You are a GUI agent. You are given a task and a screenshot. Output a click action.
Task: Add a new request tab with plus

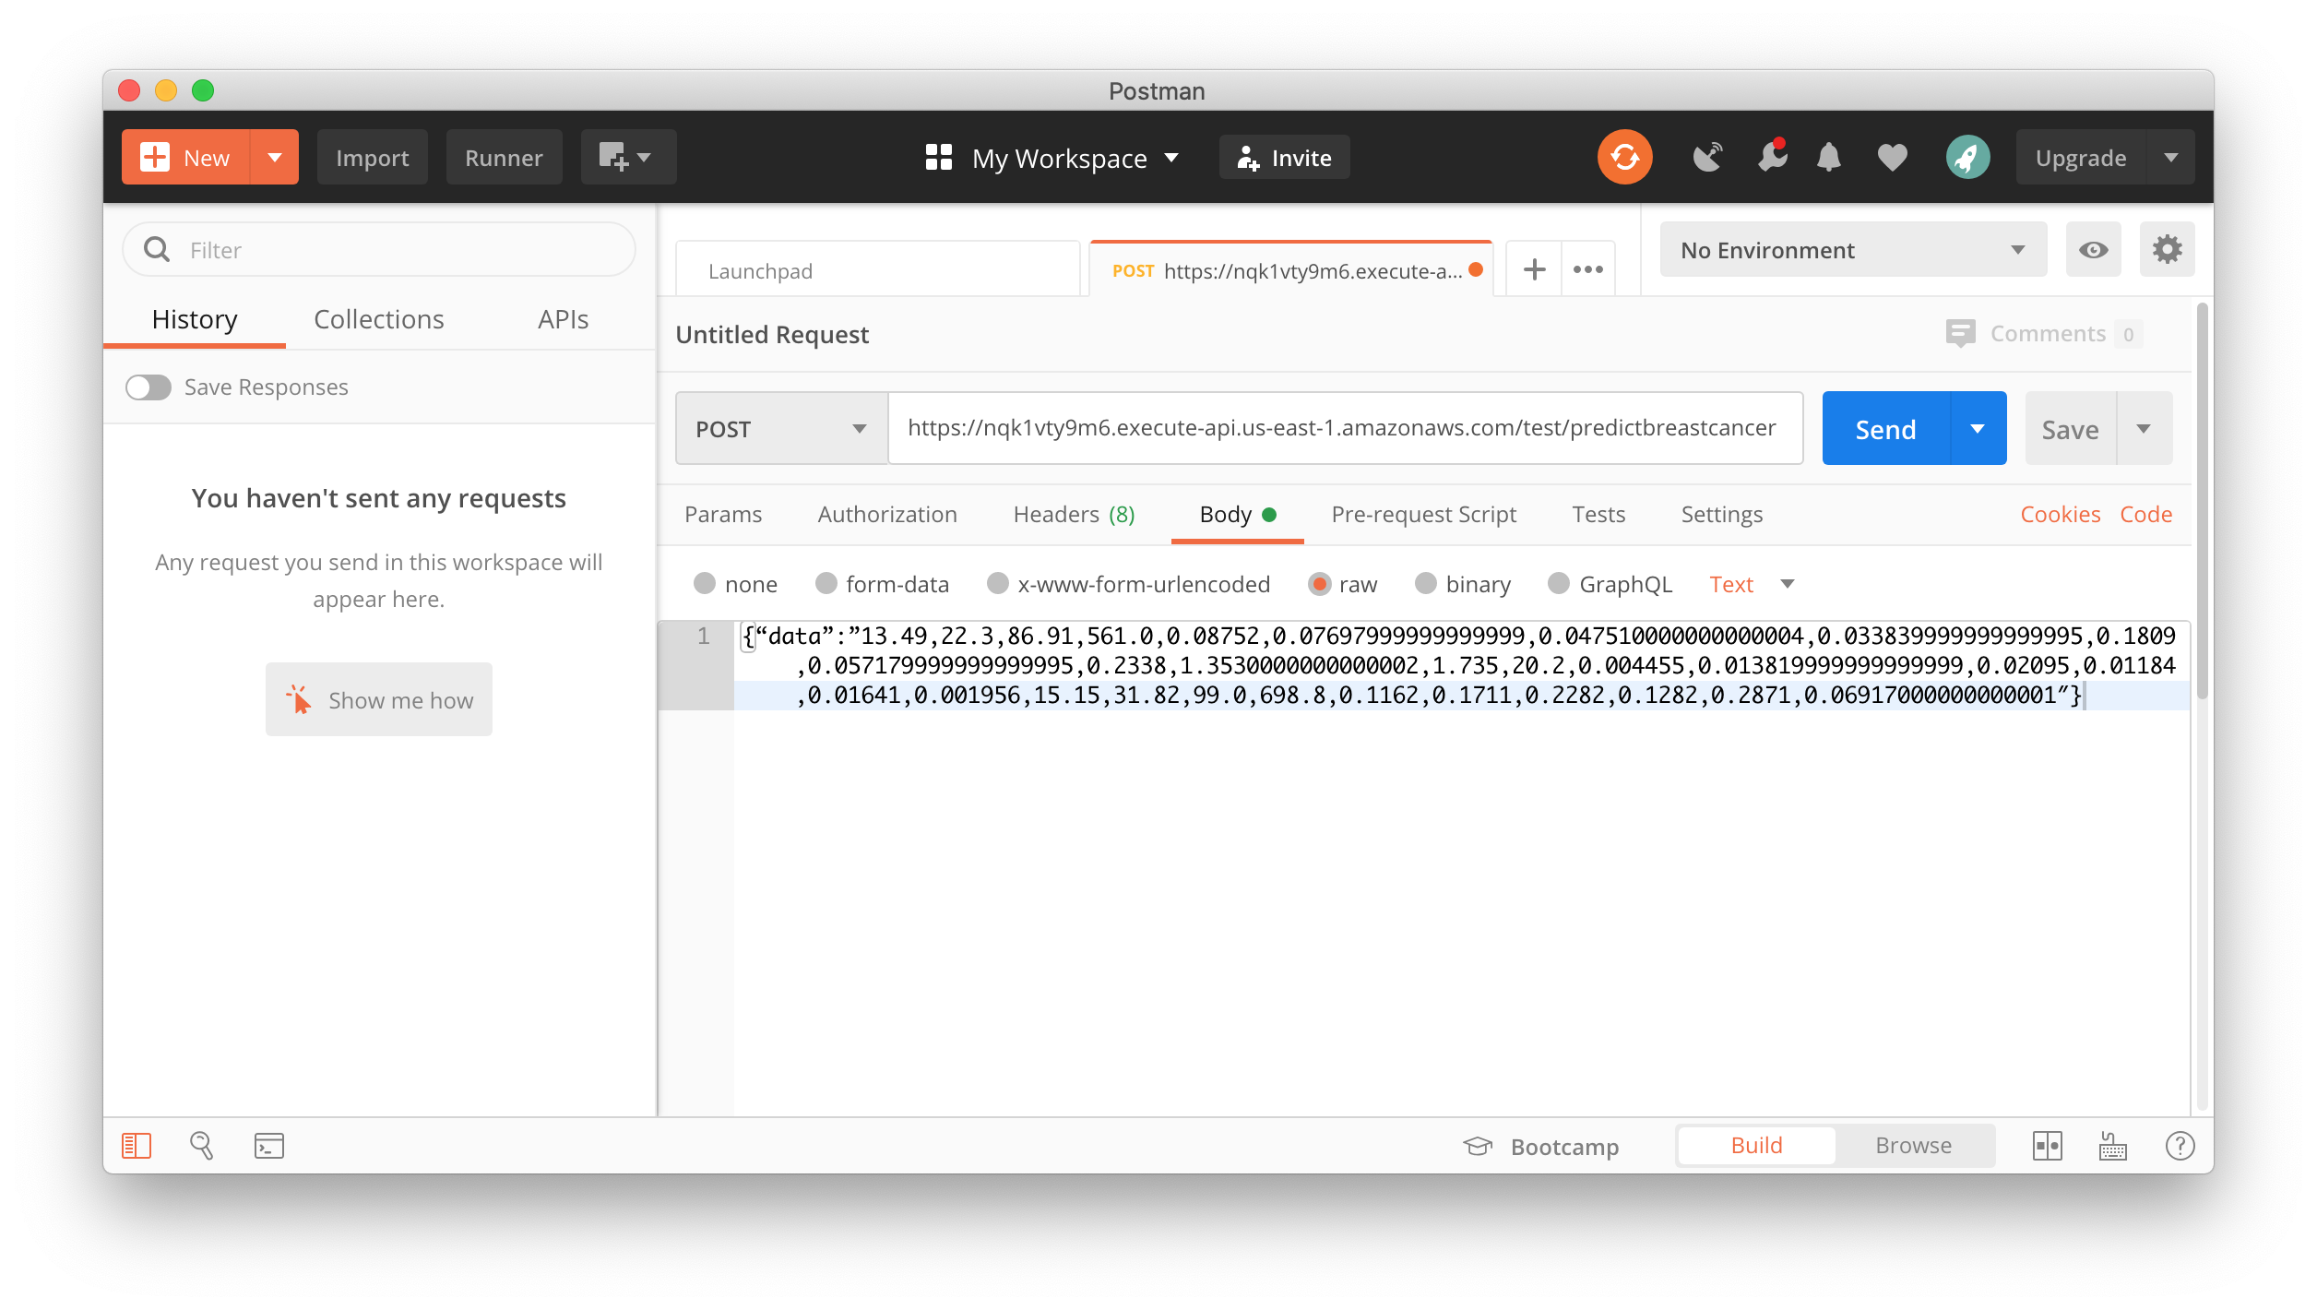[x=1534, y=269]
